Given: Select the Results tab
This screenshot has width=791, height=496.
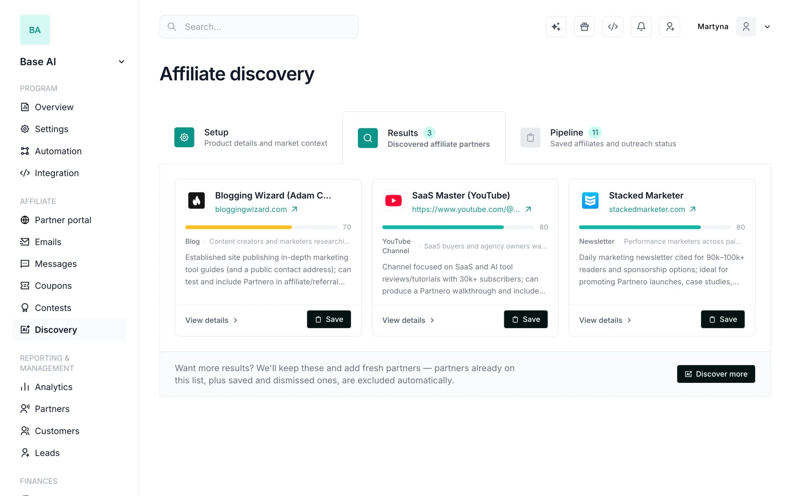Looking at the screenshot, I should pos(424,138).
